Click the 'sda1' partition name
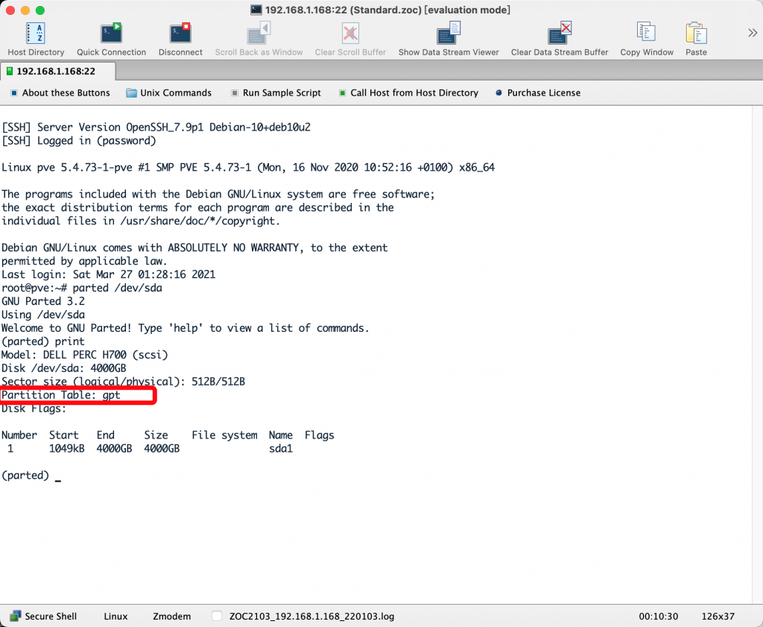The width and height of the screenshot is (763, 627). point(281,448)
